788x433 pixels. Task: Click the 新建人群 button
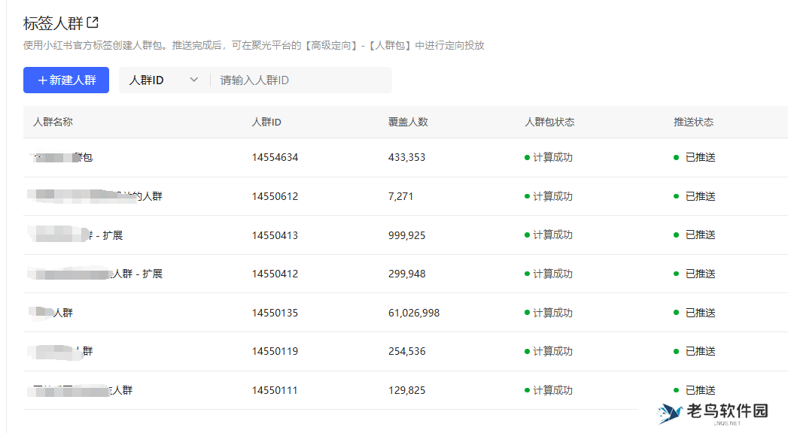(66, 80)
